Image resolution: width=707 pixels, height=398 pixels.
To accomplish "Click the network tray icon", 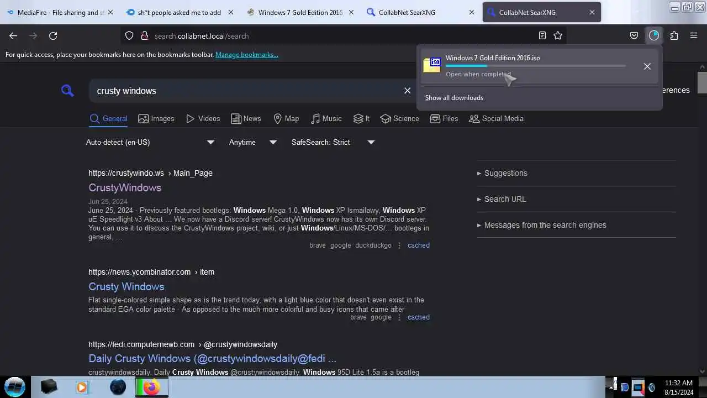I will tap(639, 387).
